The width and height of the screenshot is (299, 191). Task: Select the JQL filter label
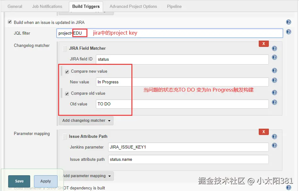point(22,33)
